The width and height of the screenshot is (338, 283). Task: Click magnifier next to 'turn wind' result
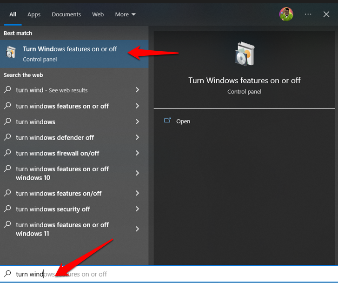[x=7, y=89]
